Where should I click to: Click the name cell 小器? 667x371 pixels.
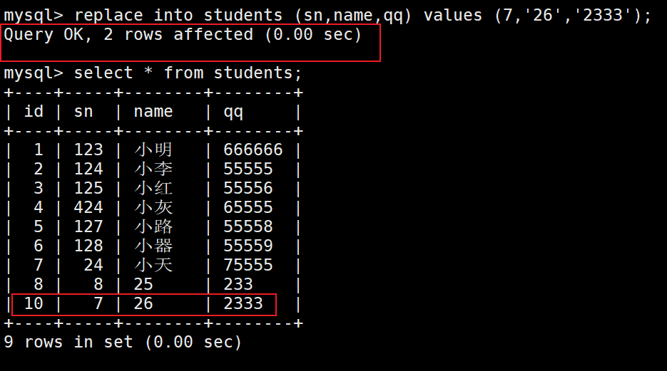click(x=153, y=246)
